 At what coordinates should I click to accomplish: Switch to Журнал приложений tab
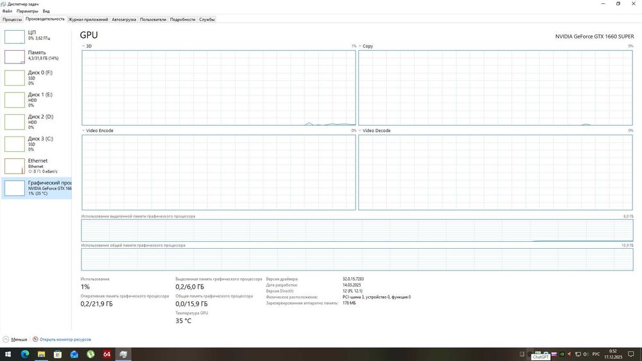coord(88,19)
